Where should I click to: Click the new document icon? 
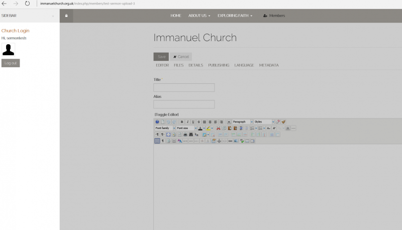[163, 122]
